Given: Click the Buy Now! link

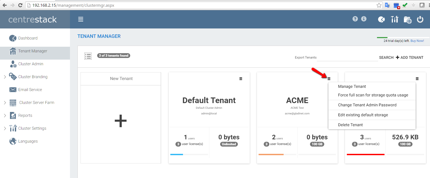Looking at the screenshot, I should pyautogui.click(x=417, y=41).
